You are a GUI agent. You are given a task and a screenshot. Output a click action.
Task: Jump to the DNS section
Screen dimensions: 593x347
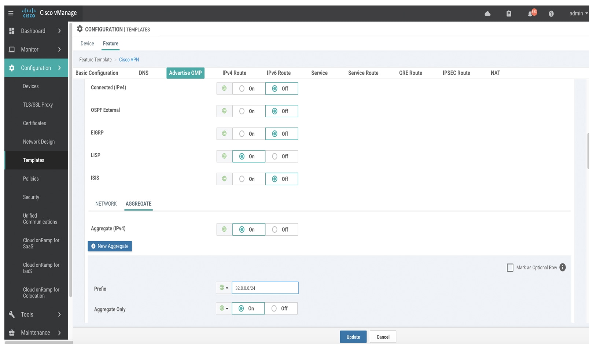pos(144,73)
